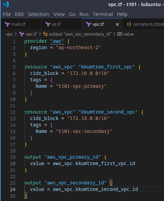Switch to the main.tf tab

(x=21, y=24)
